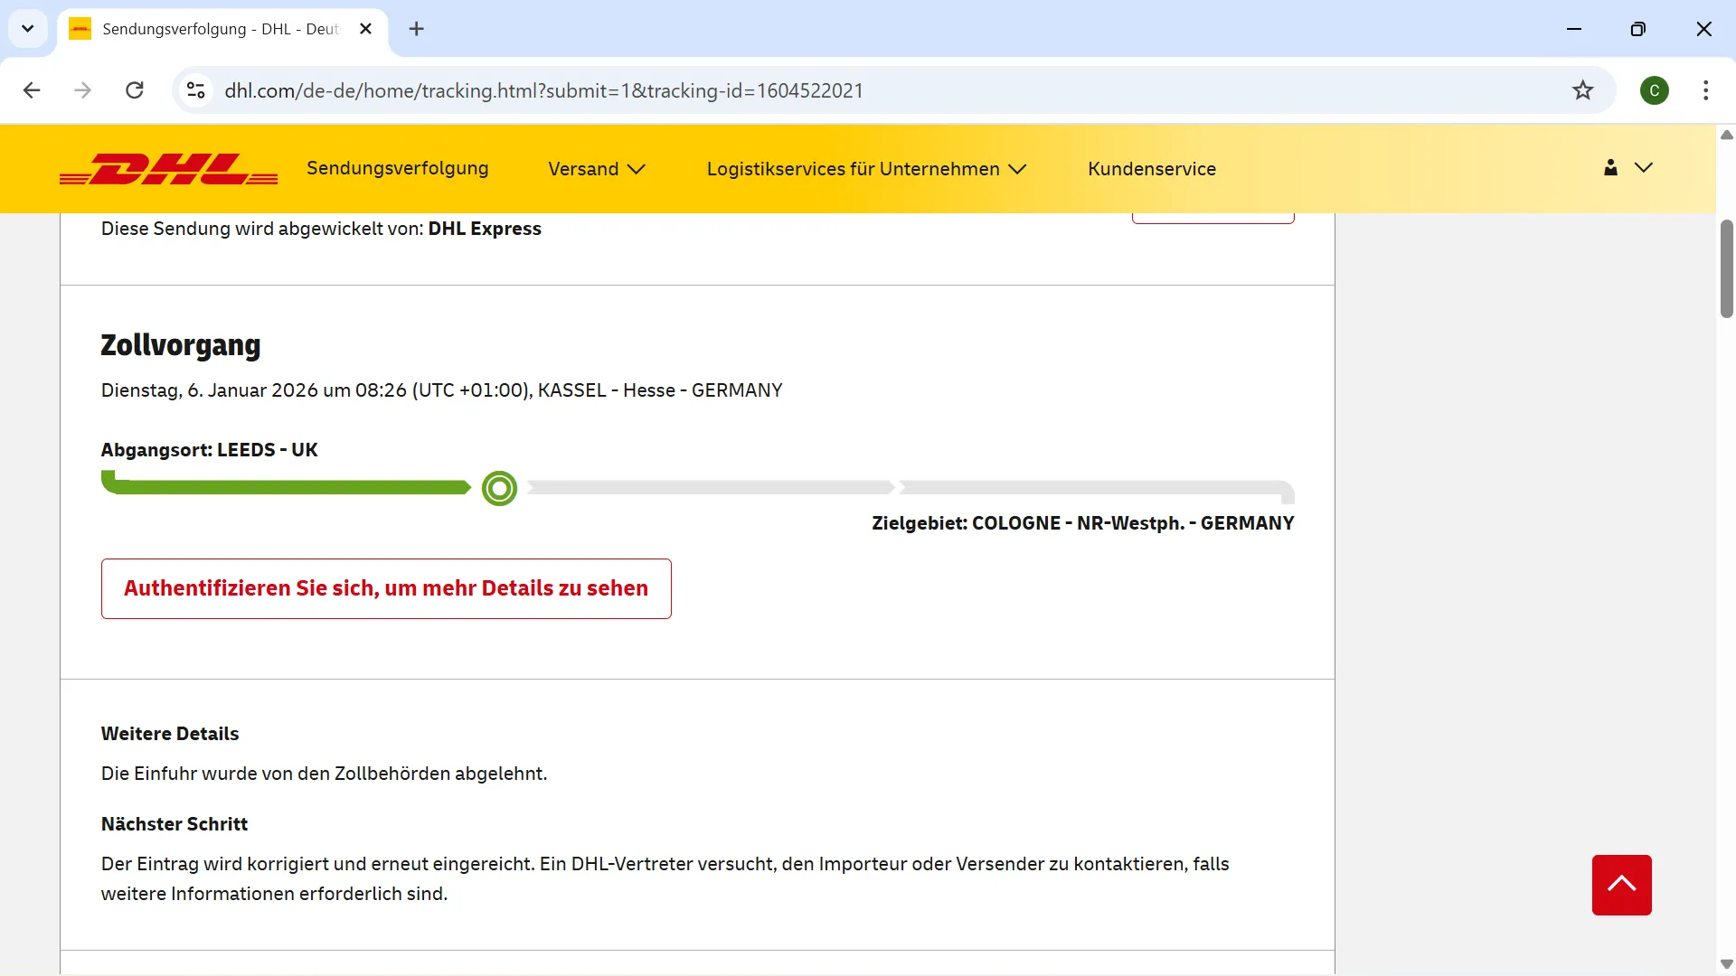The width and height of the screenshot is (1736, 976).
Task: Click the DHL logo
Action: tap(168, 169)
